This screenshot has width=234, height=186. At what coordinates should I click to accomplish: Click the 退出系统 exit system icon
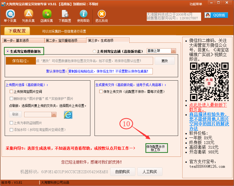(102, 16)
